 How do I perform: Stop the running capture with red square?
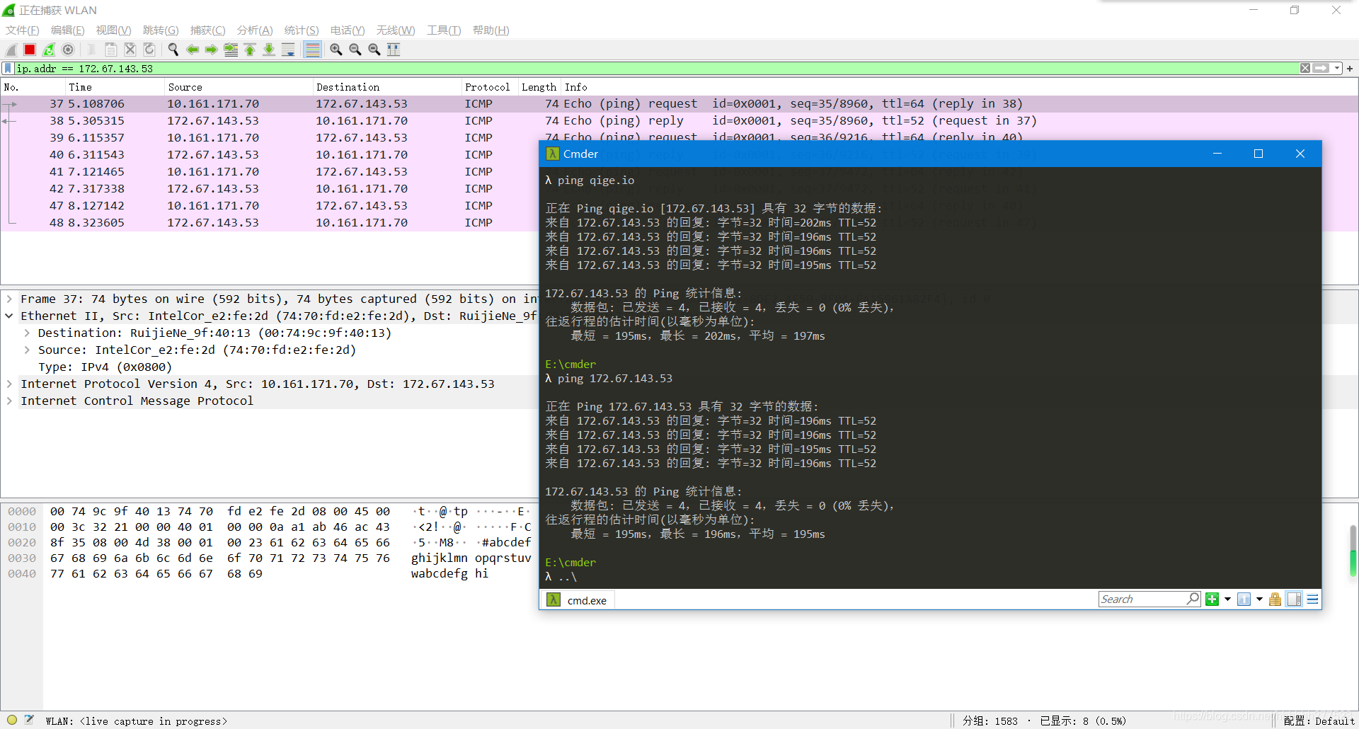[x=30, y=50]
